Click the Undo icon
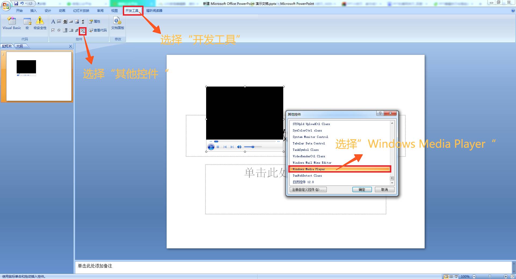The height and width of the screenshot is (279, 516). pyautogui.click(x=22, y=3)
